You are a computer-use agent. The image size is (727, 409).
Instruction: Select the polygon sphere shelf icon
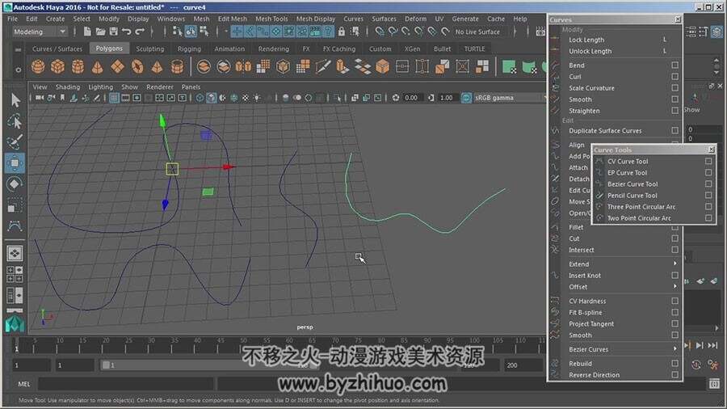(38, 67)
